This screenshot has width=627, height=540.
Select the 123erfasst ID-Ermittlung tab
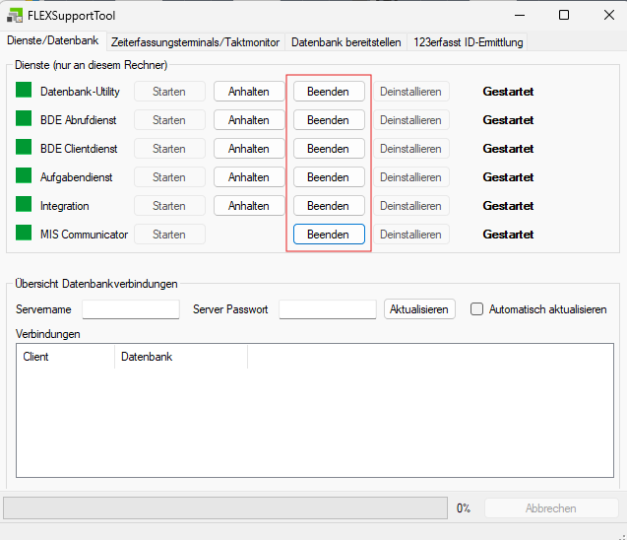coord(468,41)
